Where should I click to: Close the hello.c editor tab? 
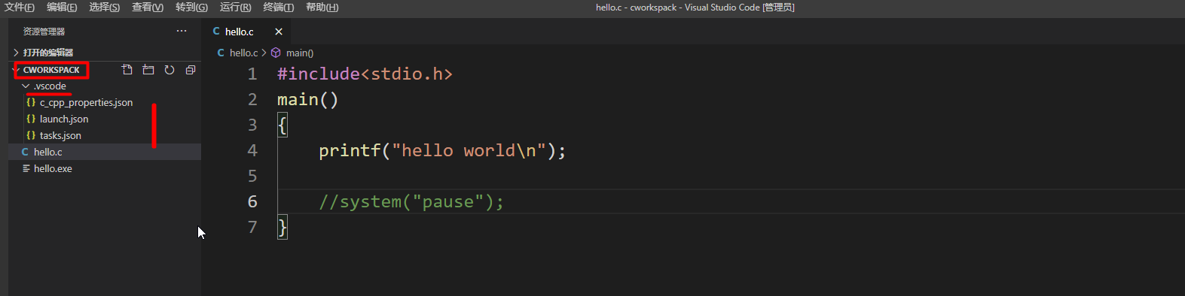pyautogui.click(x=279, y=32)
